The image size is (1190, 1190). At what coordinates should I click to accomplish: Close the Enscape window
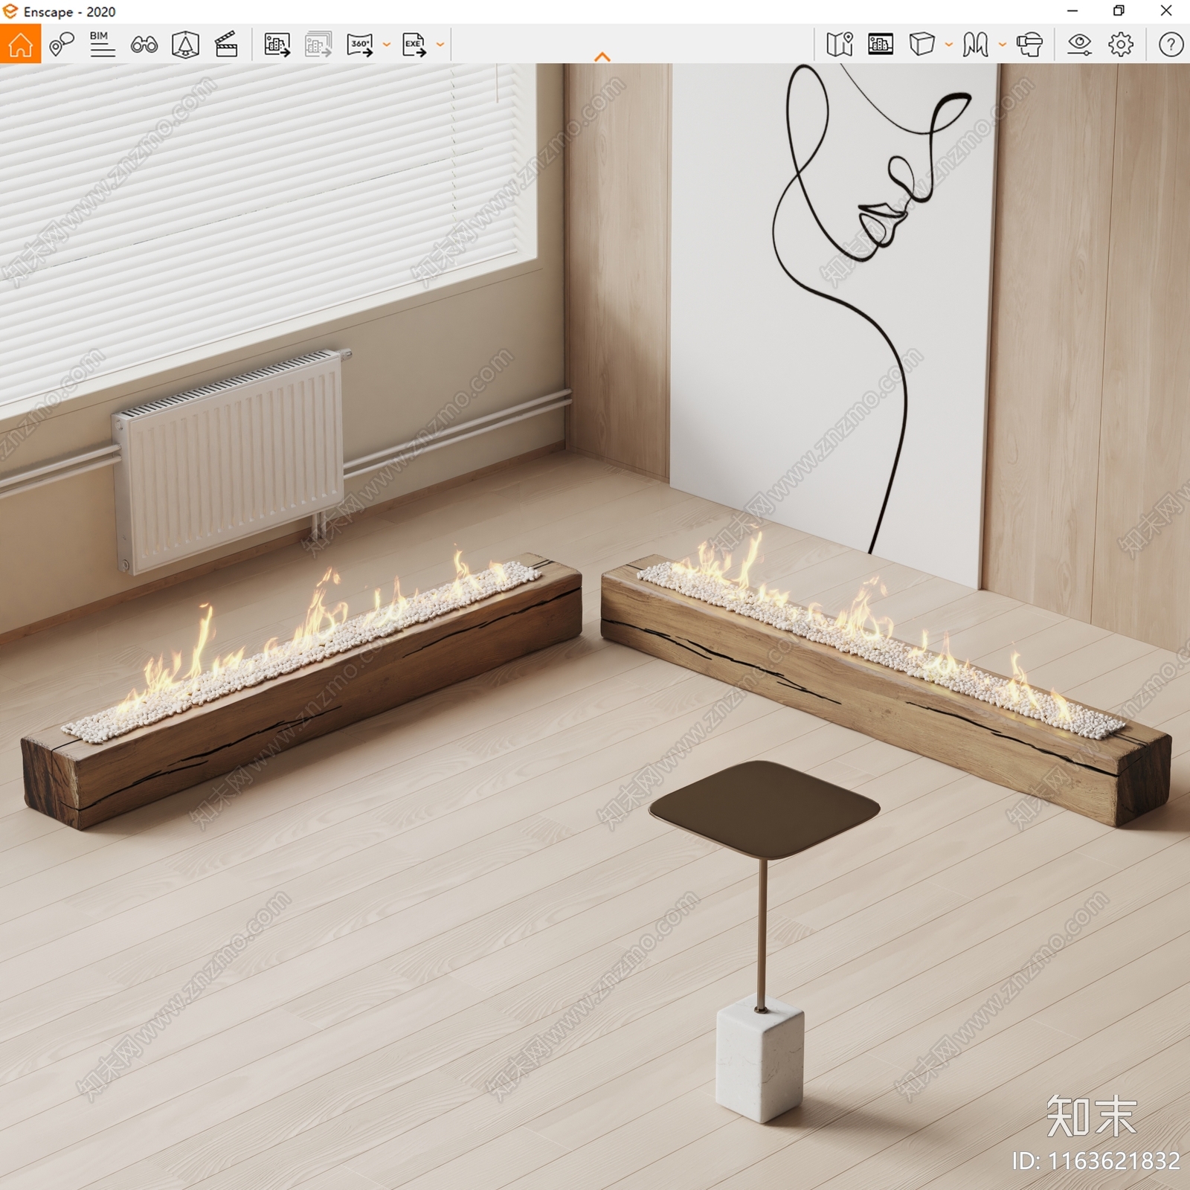(1166, 11)
